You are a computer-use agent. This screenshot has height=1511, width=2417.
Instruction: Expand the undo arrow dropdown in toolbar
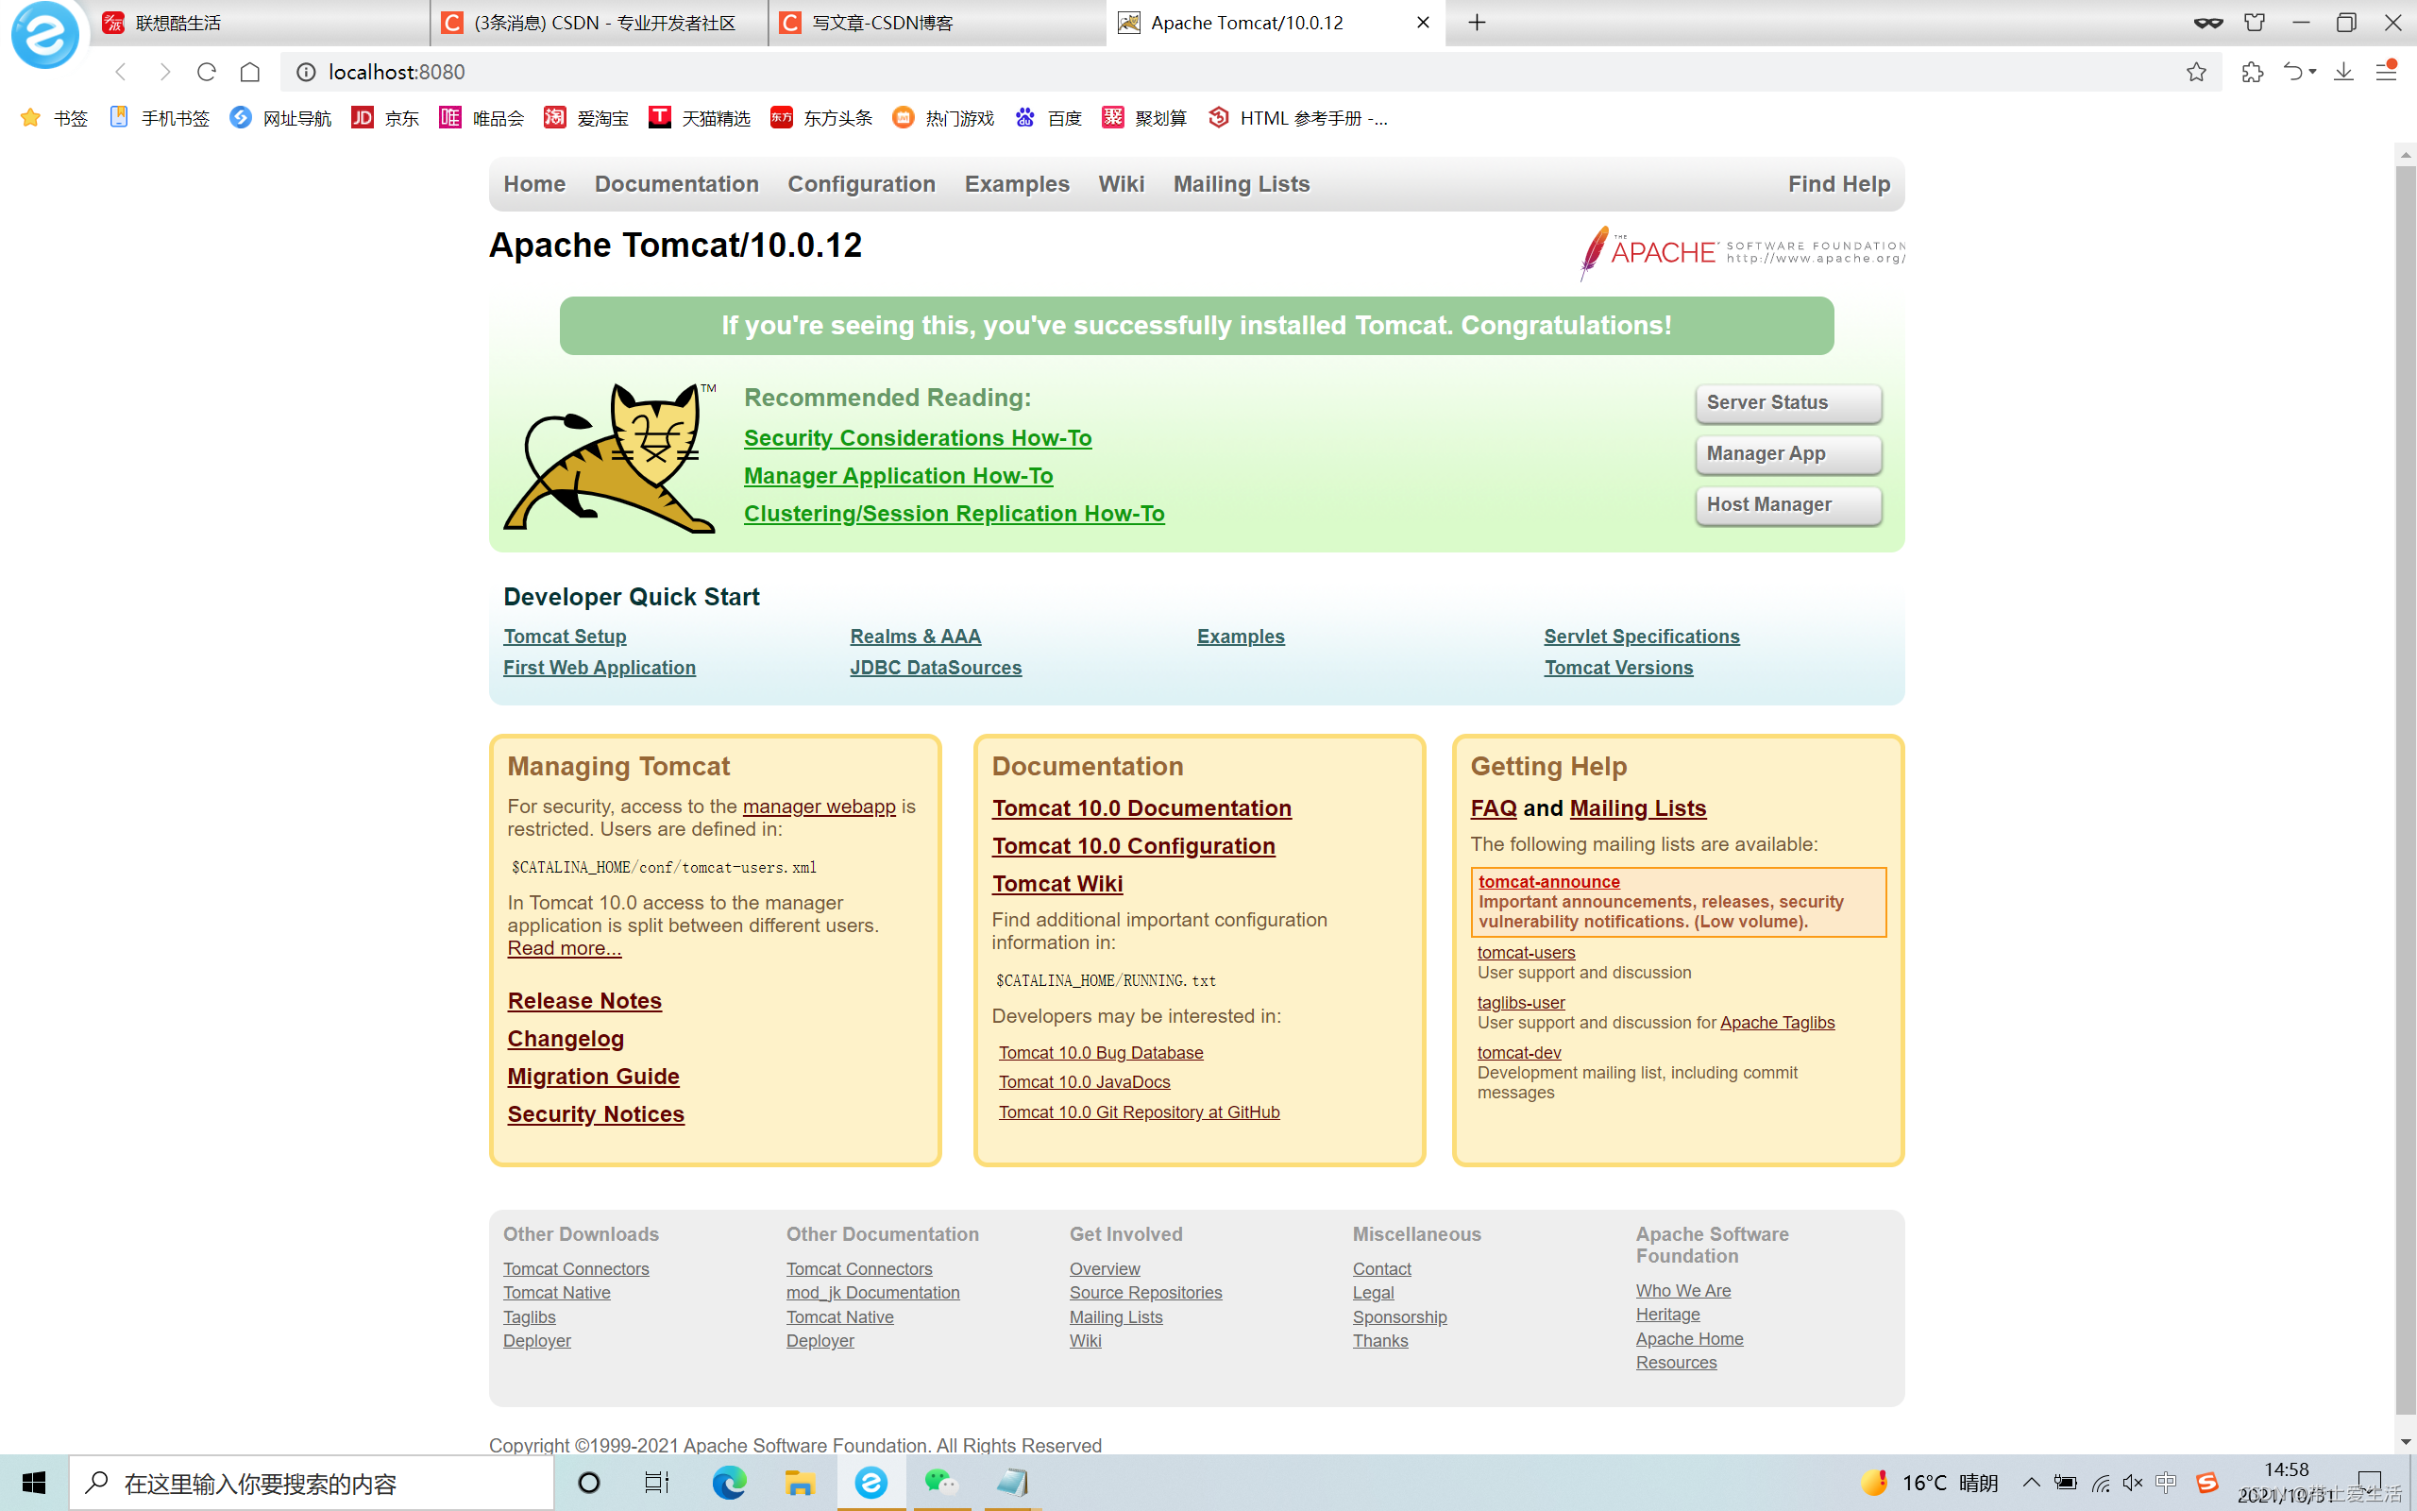(2313, 72)
